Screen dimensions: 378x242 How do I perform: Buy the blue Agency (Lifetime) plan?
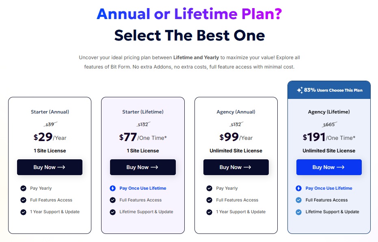329,167
